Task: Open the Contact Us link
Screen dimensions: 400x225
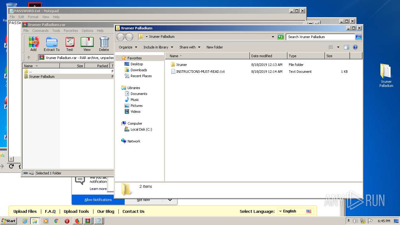Action: 133,211
